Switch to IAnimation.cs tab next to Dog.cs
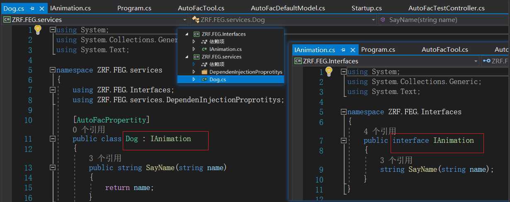This screenshot has height=202, width=510. pos(70,8)
